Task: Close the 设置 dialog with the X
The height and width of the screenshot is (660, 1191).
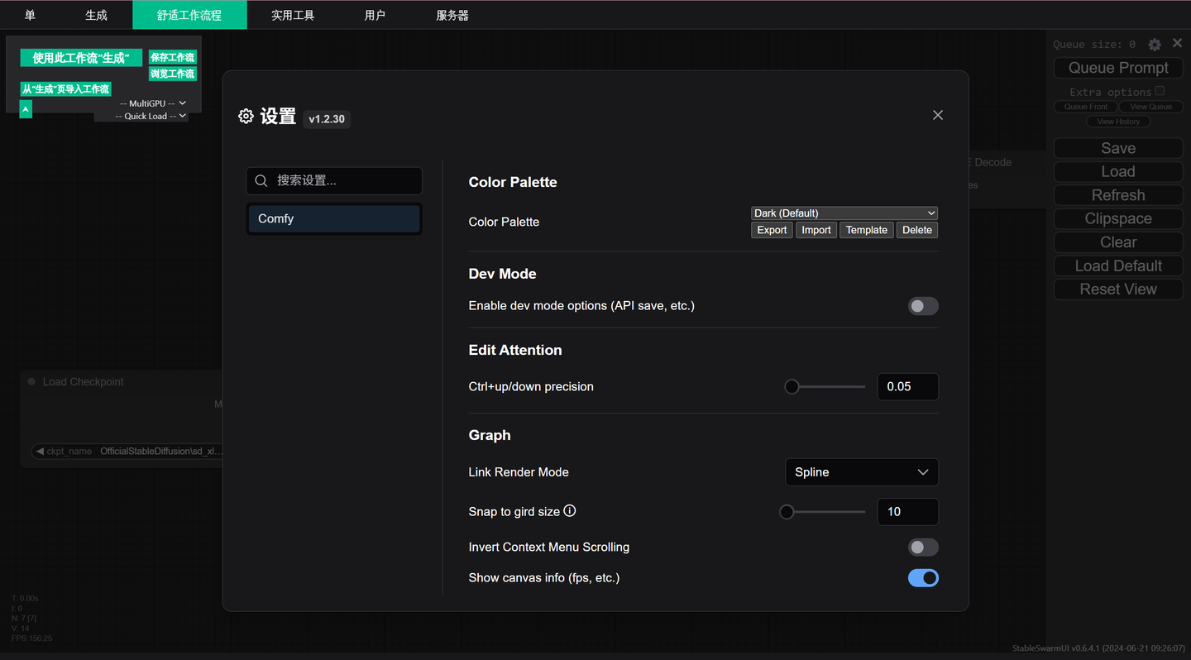Action: click(x=937, y=115)
